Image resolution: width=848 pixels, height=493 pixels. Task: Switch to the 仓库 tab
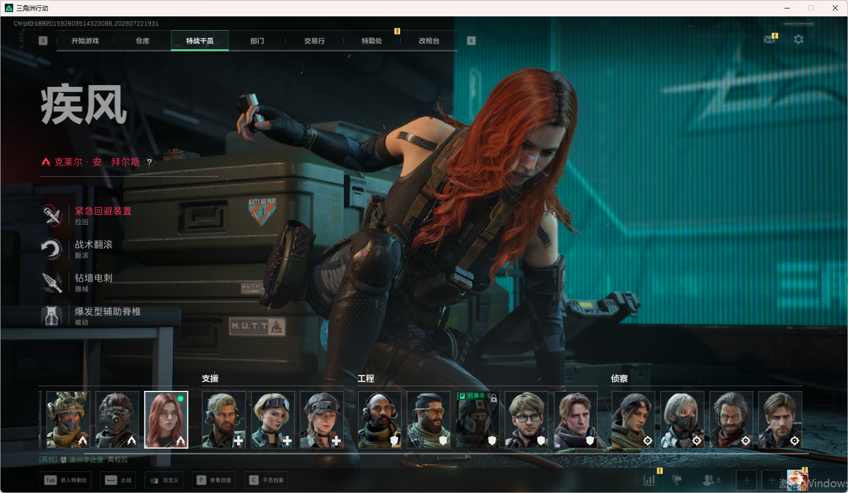coord(142,41)
